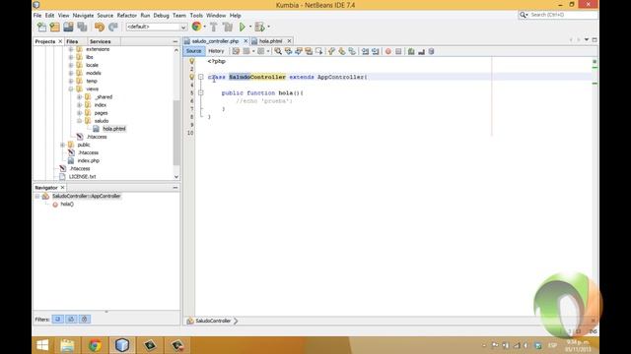The image size is (631, 354).
Task: Open the <default> configuration combo box
Action: tap(156, 27)
